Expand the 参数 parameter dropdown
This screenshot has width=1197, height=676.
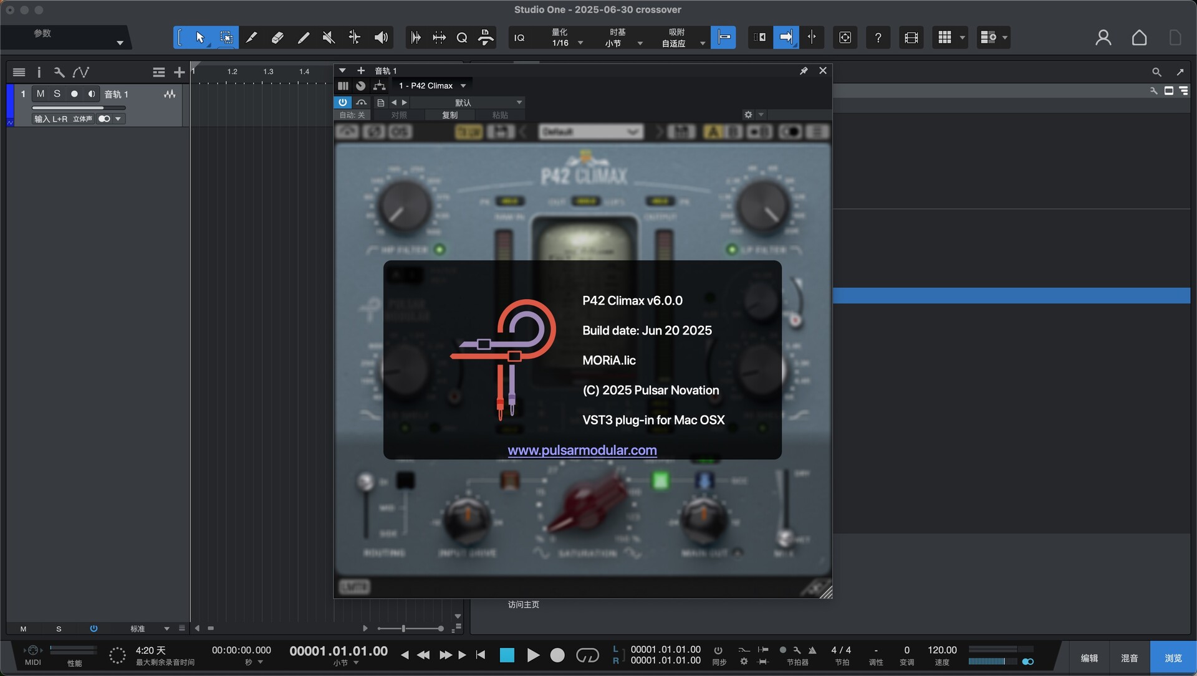click(x=120, y=43)
